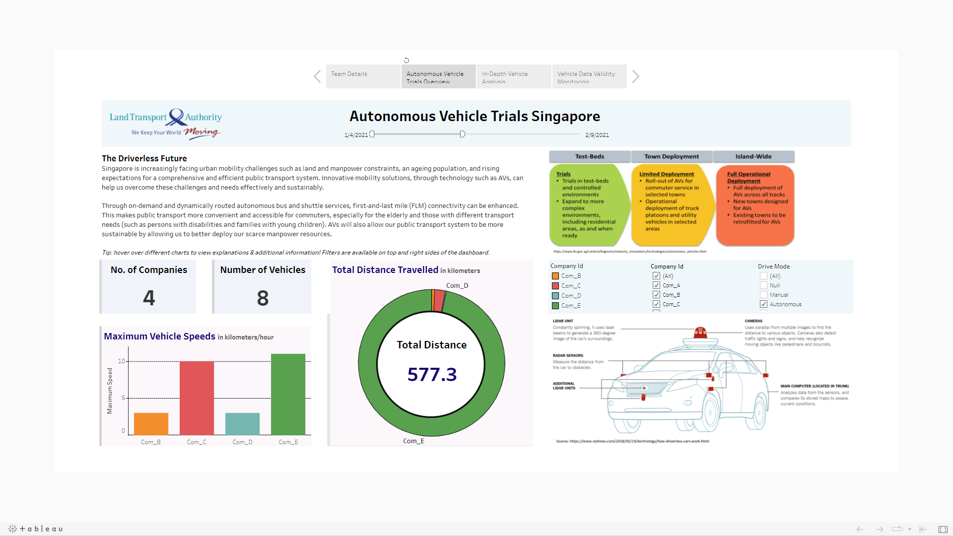The width and height of the screenshot is (953, 536).
Task: Click the revert to start icon
Action: 923,529
